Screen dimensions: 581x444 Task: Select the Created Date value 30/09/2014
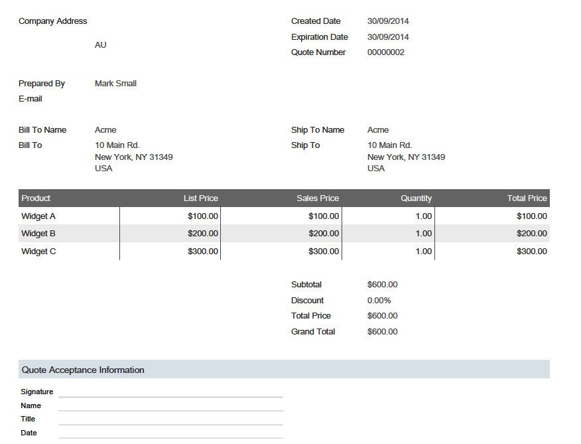pos(387,21)
